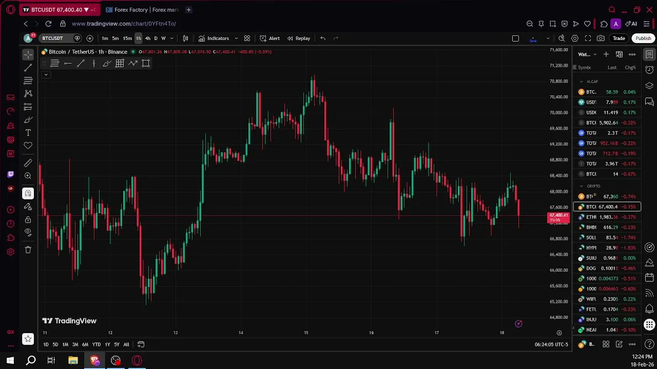The width and height of the screenshot is (657, 369).
Task: Select the trend line drawing tool
Action: click(x=28, y=68)
